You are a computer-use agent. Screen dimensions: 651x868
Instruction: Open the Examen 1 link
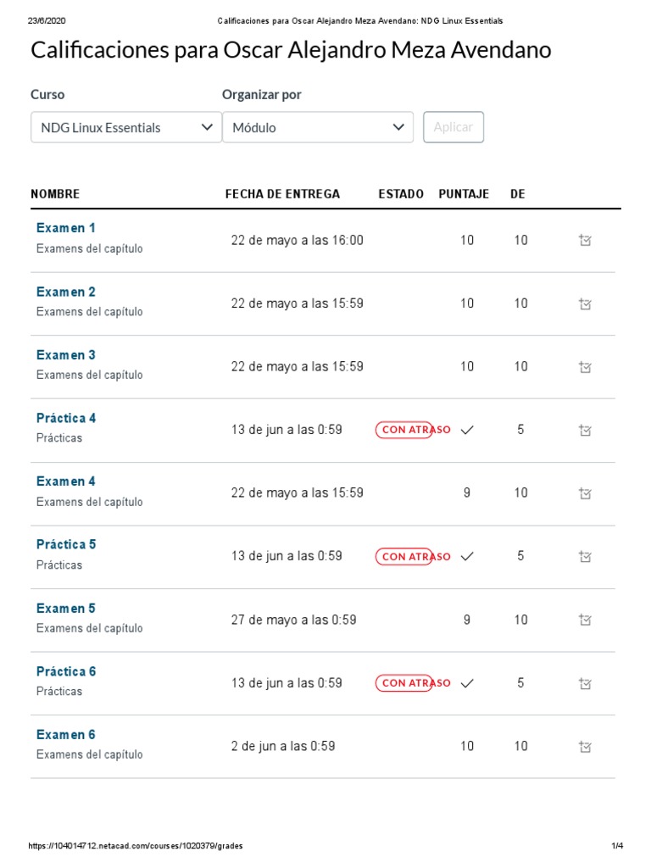[x=66, y=228]
